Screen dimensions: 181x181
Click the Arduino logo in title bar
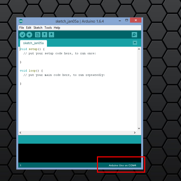coord(21,21)
